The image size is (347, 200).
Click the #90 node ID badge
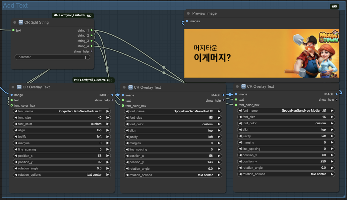tap(334, 6)
